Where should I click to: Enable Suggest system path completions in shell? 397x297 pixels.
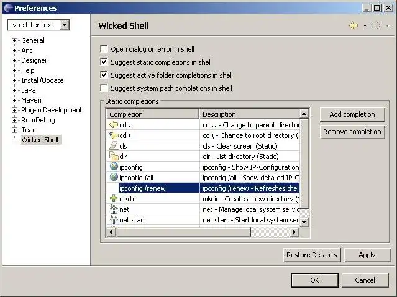104,88
